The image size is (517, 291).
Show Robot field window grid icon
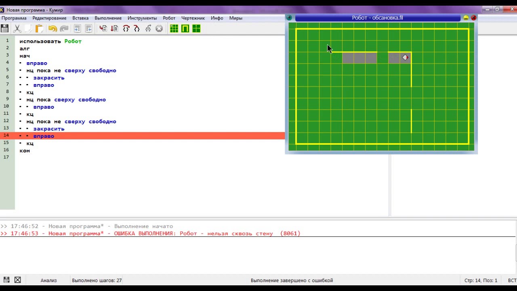coord(174,28)
